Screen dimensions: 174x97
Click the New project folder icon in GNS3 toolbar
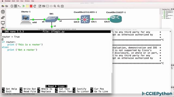[x=3, y=6]
